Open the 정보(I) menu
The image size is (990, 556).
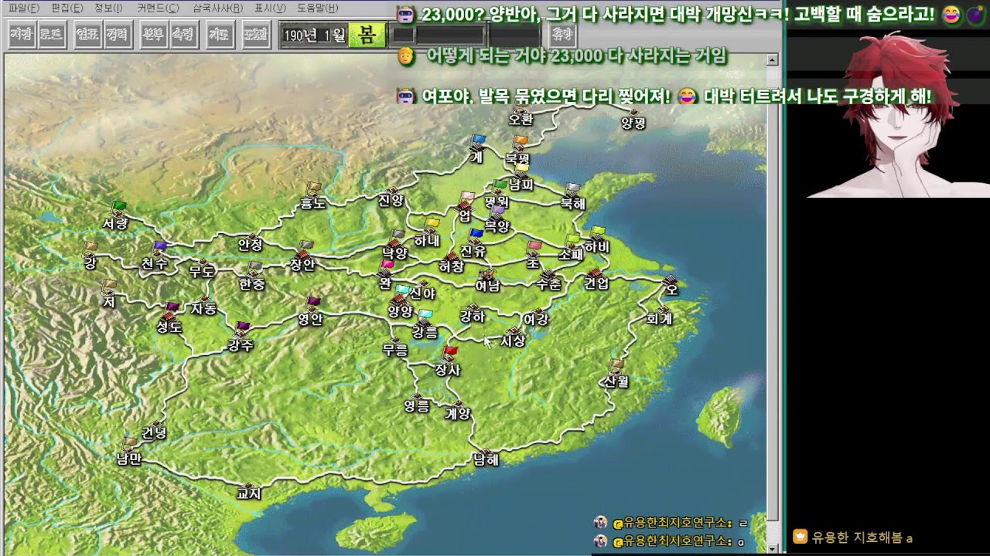(x=108, y=8)
